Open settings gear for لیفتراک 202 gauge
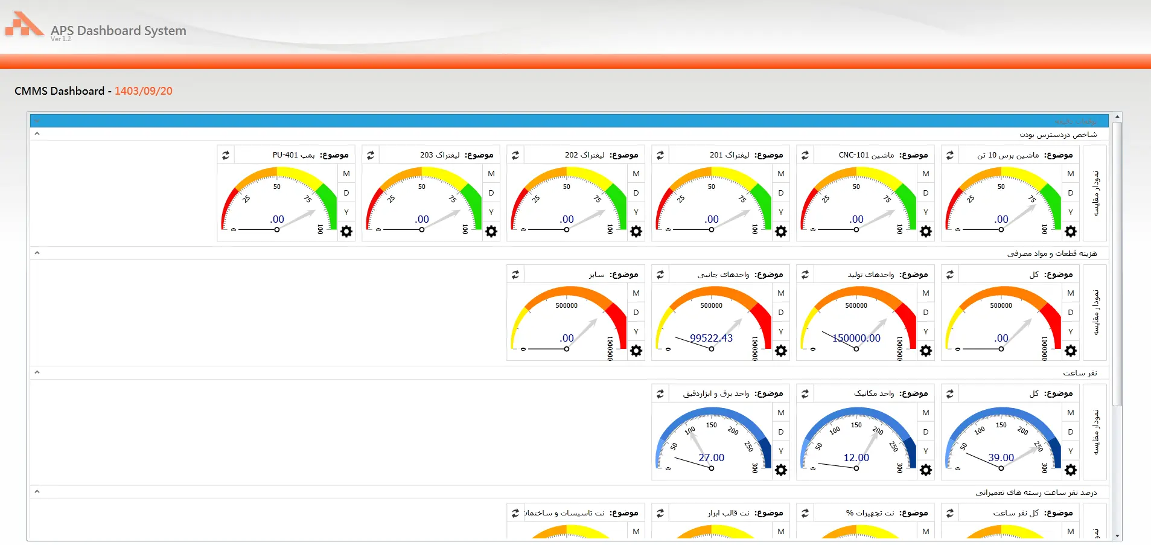This screenshot has width=1151, height=545. (x=636, y=231)
